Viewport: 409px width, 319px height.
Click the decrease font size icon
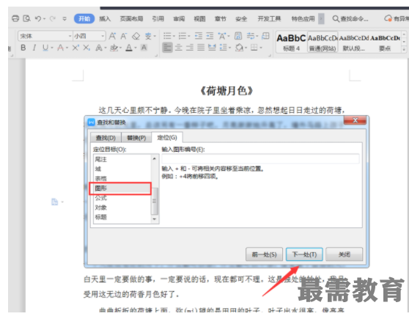pos(124,36)
